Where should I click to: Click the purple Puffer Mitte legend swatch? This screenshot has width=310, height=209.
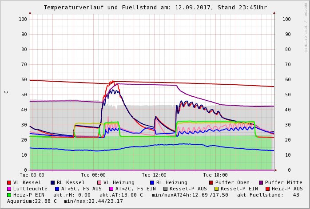(x=261, y=183)
